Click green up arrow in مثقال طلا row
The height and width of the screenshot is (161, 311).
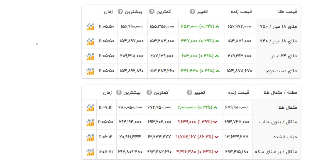tap(215, 107)
